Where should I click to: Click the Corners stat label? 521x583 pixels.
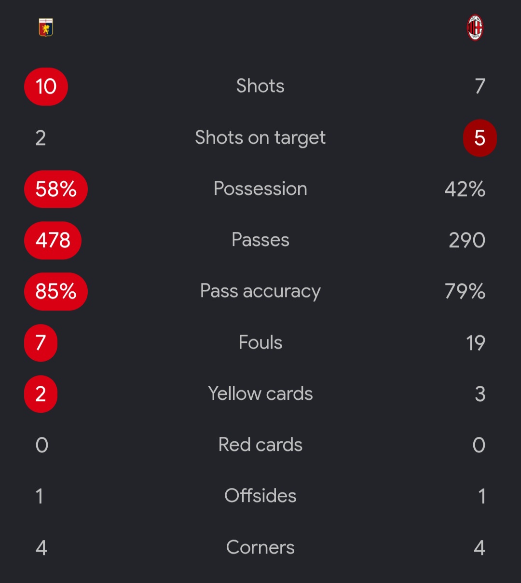coord(260,547)
